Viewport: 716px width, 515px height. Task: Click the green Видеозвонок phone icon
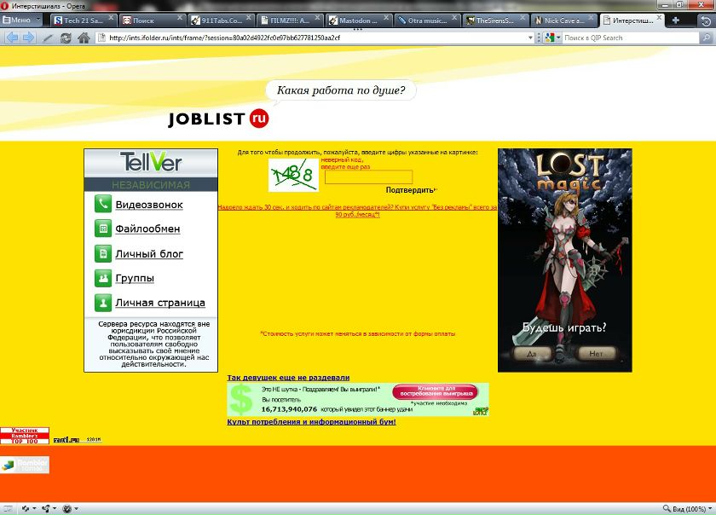tap(102, 204)
